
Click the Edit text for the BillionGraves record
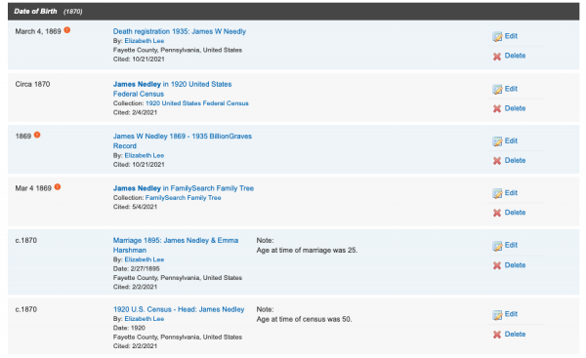point(511,140)
